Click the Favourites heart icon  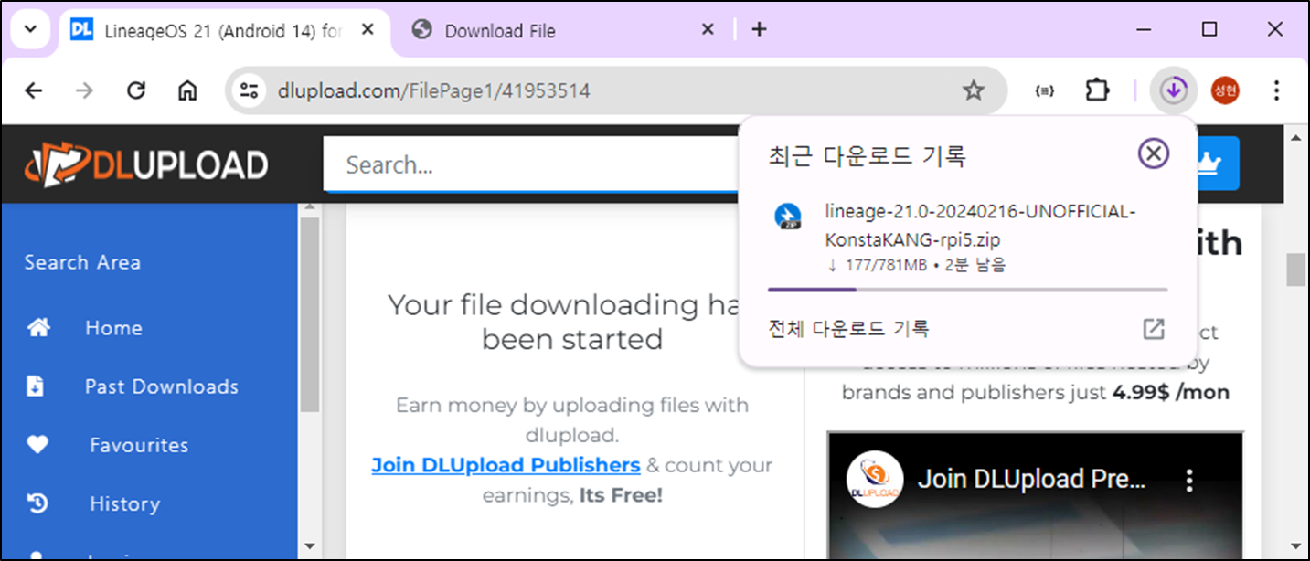pos(37,445)
